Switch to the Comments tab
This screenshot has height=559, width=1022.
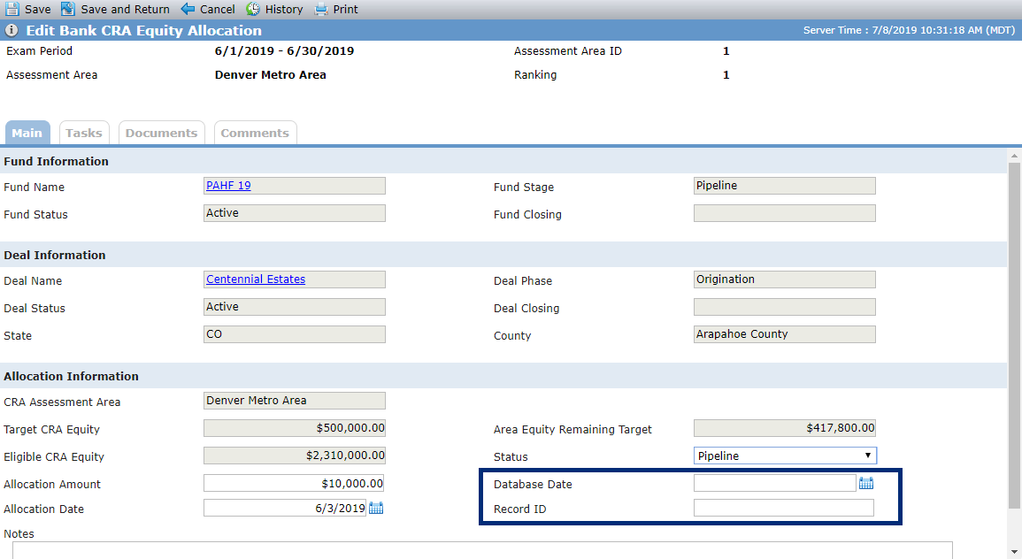click(x=255, y=133)
